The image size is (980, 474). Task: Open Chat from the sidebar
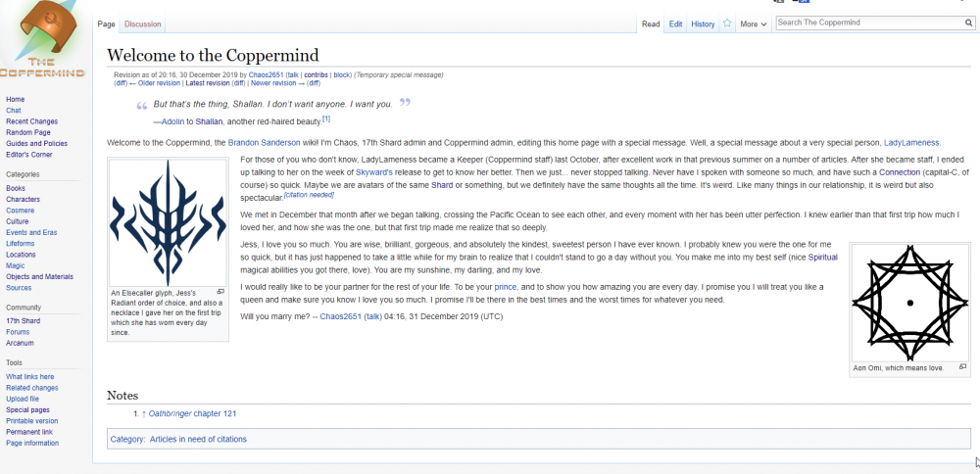click(13, 111)
